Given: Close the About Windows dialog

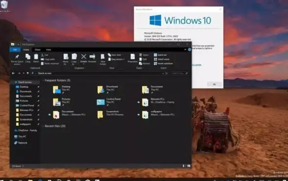Looking at the screenshot, I should click(x=220, y=9).
